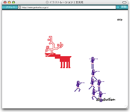Click the red close window button

(x=5, y=2)
